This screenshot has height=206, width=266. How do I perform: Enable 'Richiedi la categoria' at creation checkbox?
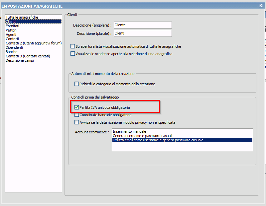(x=77, y=84)
